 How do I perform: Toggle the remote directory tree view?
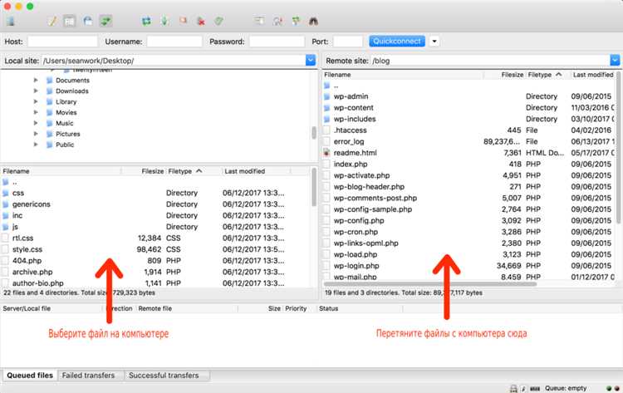88,21
